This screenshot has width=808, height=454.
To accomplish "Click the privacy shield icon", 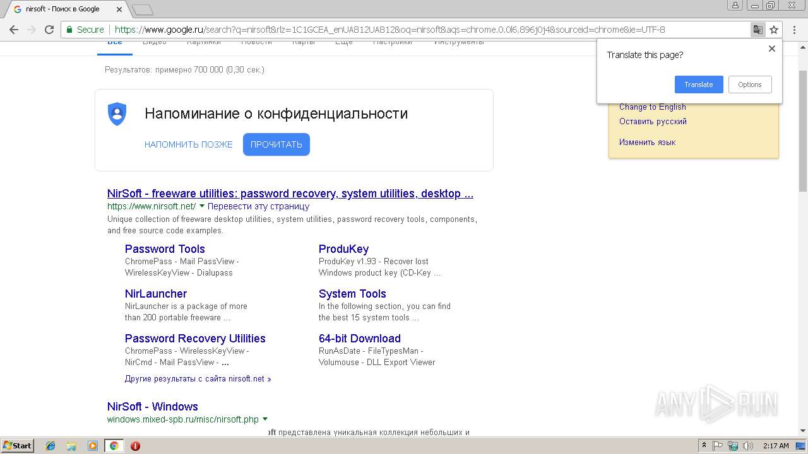I will [x=117, y=114].
